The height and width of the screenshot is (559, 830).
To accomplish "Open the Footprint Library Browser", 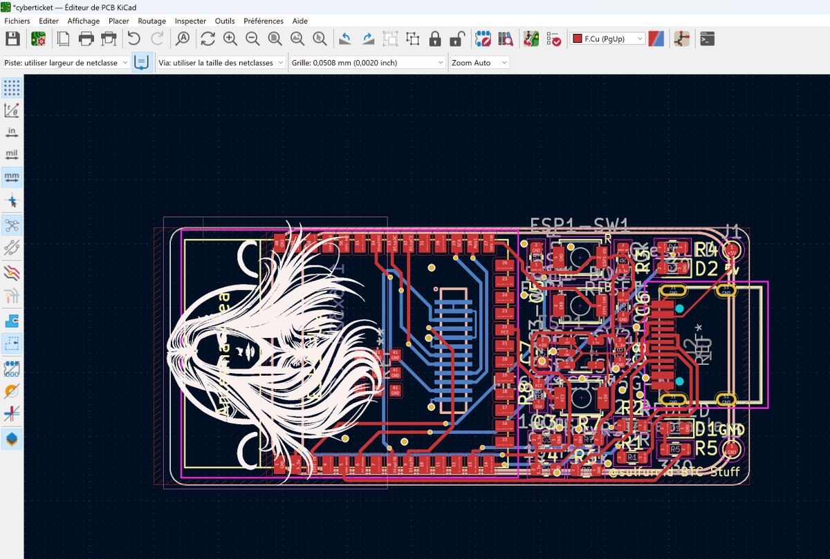I will 506,39.
